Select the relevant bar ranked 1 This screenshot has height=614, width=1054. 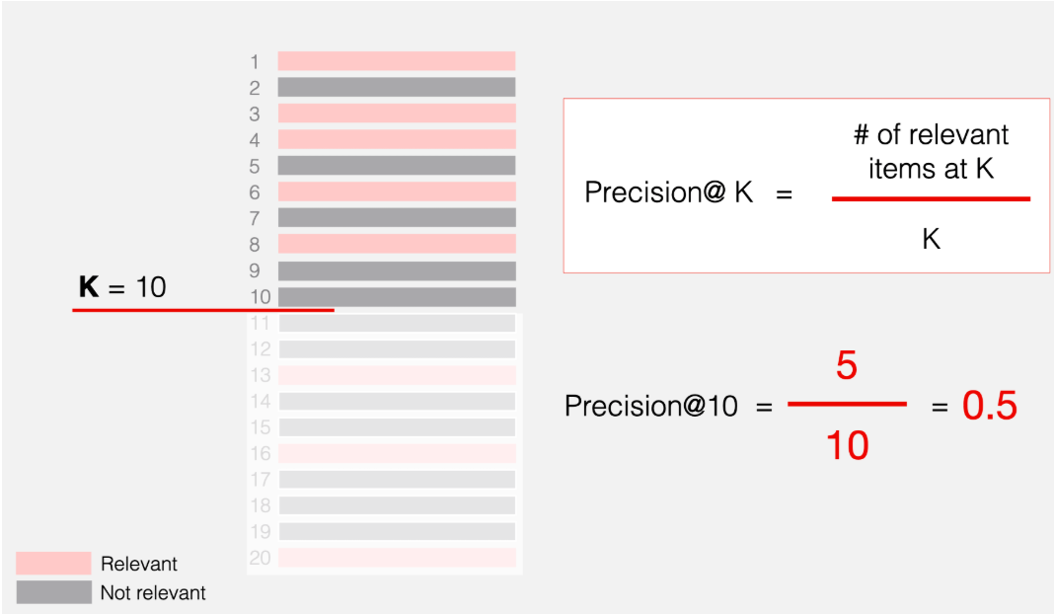tap(396, 61)
